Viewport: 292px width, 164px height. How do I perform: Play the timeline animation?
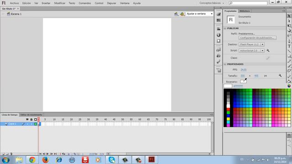pyautogui.click(x=47, y=154)
